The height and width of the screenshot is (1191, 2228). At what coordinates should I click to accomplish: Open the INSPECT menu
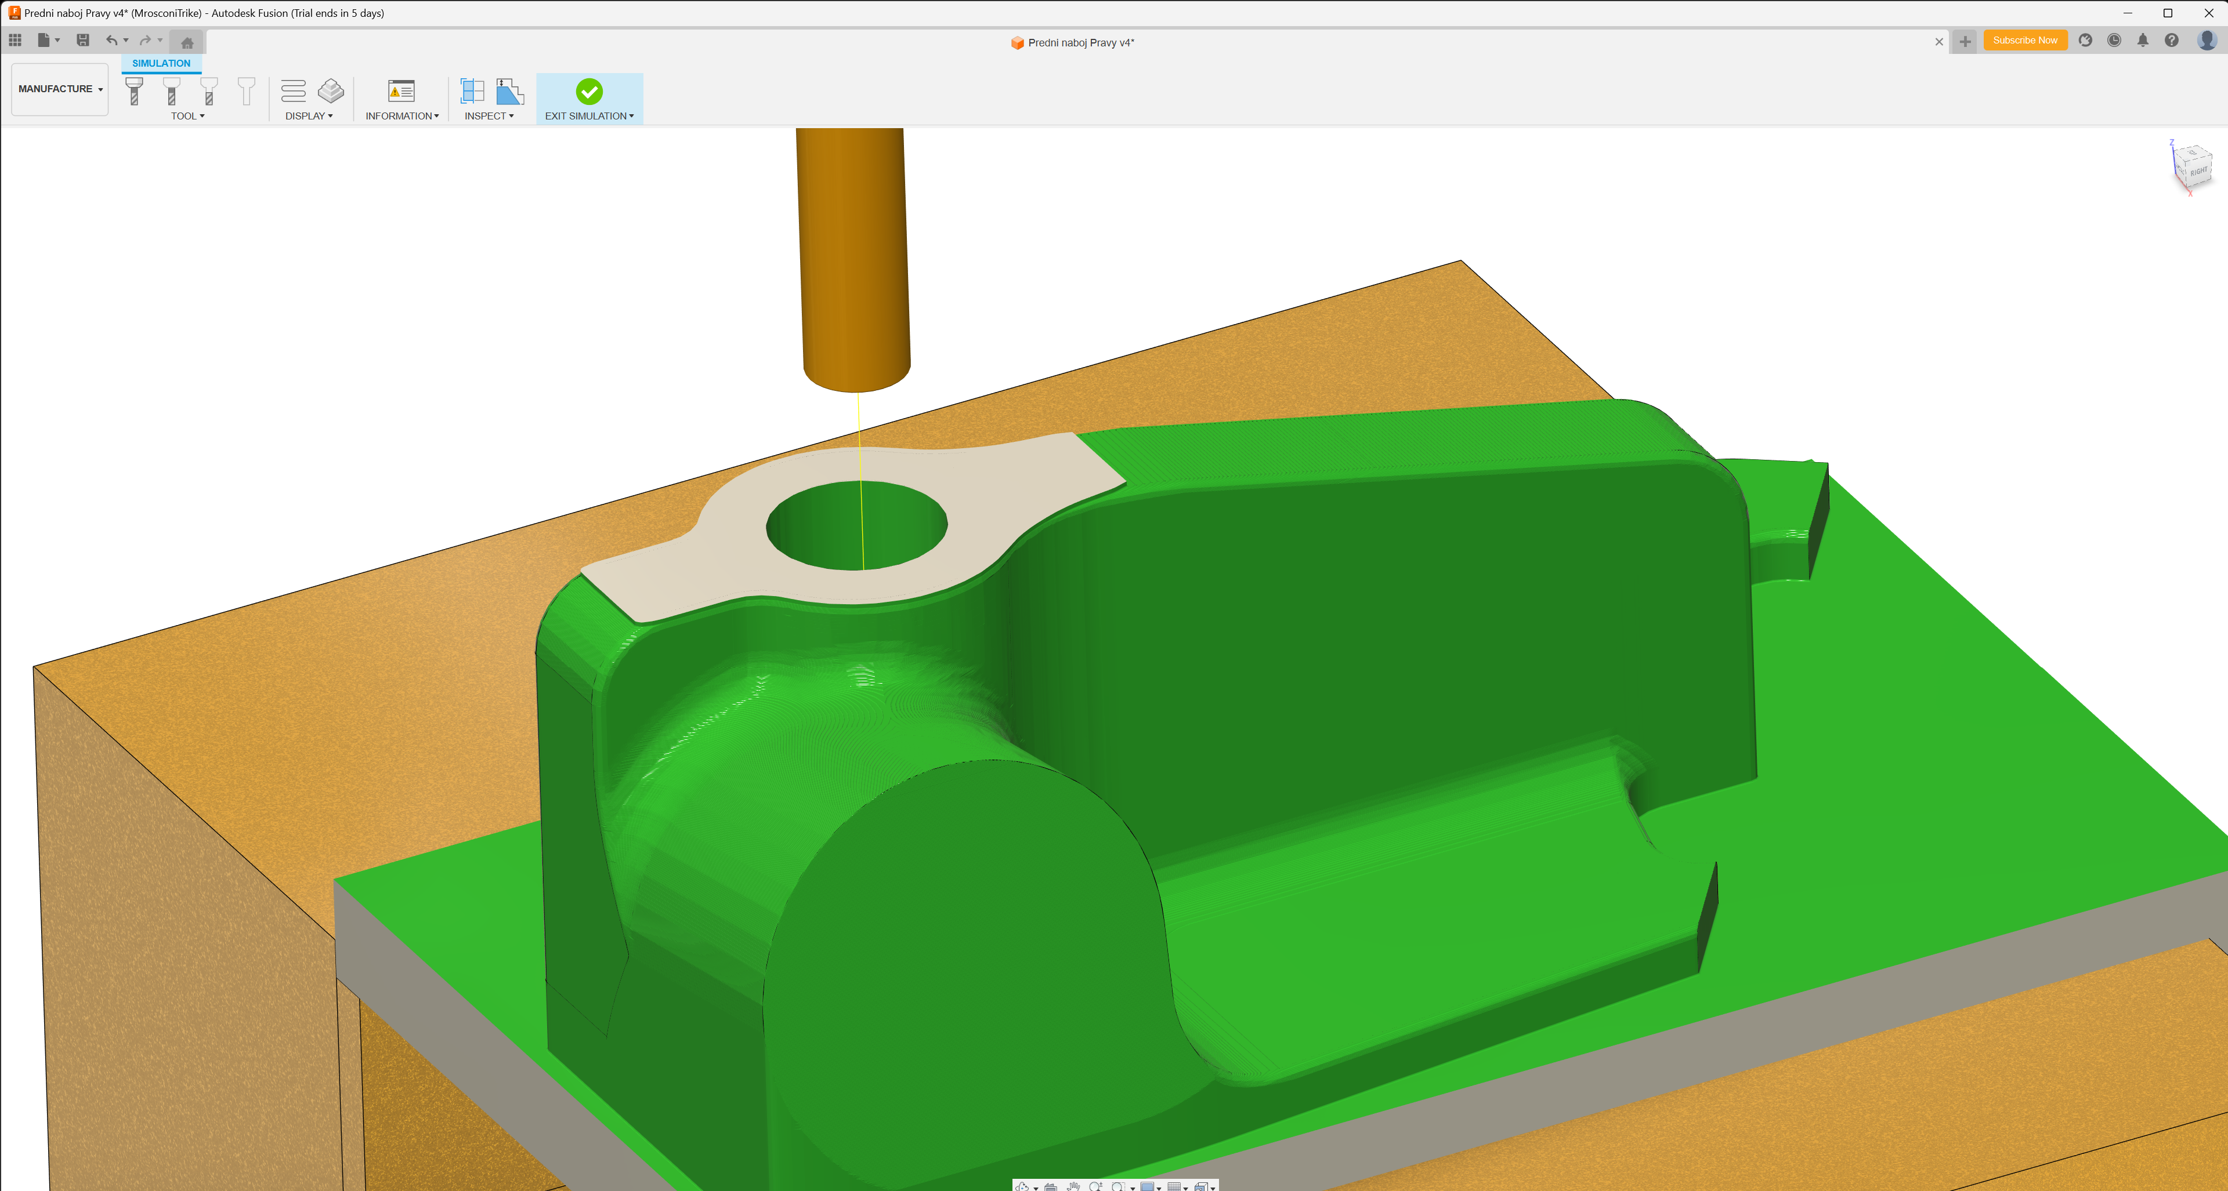point(489,116)
